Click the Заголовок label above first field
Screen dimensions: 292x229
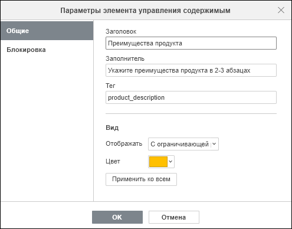pos(121,31)
